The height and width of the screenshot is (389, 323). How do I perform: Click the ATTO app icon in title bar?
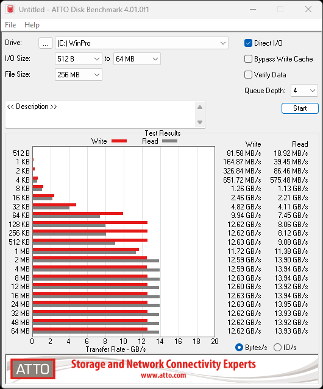(10, 9)
